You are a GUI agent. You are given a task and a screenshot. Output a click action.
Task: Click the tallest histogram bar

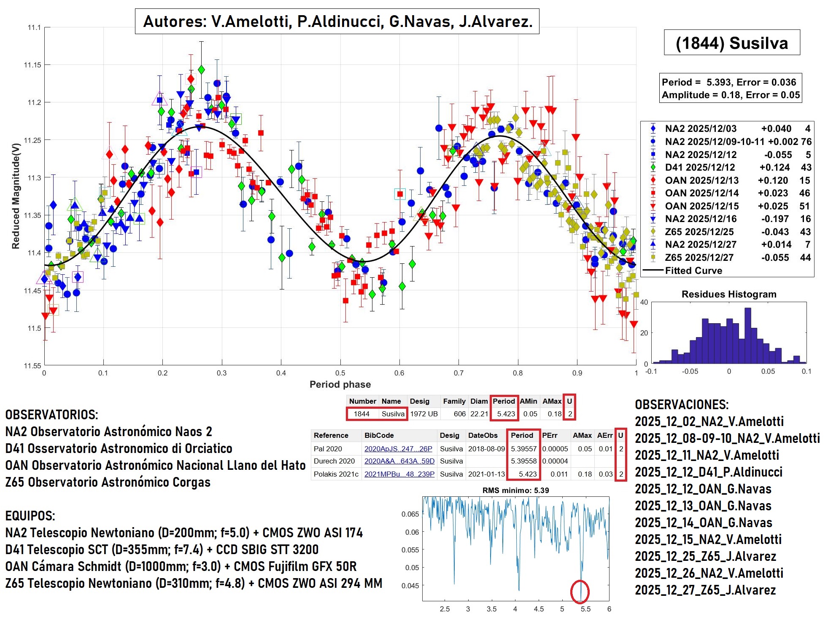point(748,335)
